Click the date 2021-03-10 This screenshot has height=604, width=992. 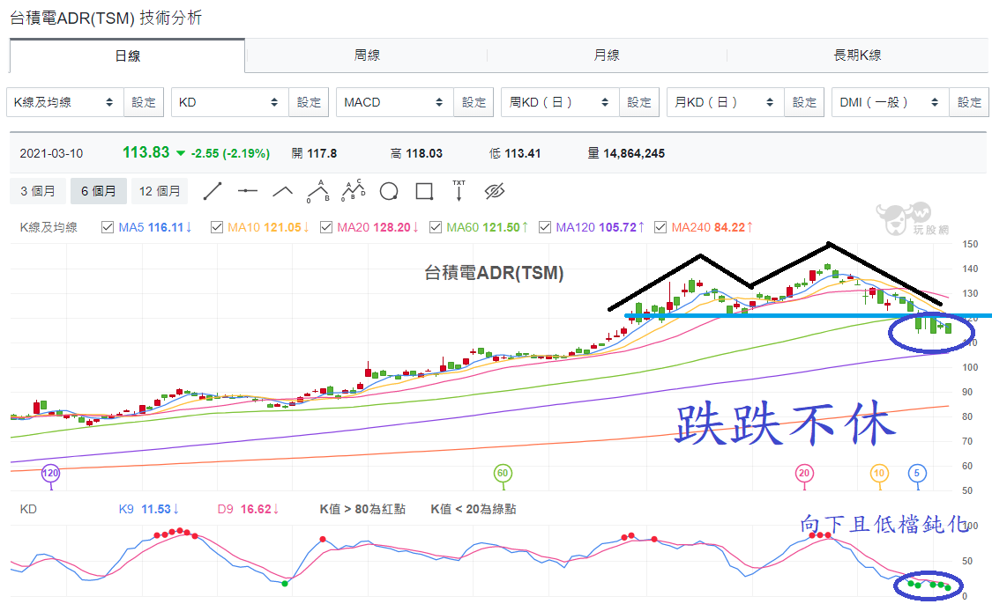tap(51, 153)
